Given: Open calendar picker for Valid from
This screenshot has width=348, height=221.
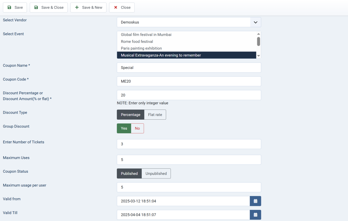Looking at the screenshot, I should 255,201.
